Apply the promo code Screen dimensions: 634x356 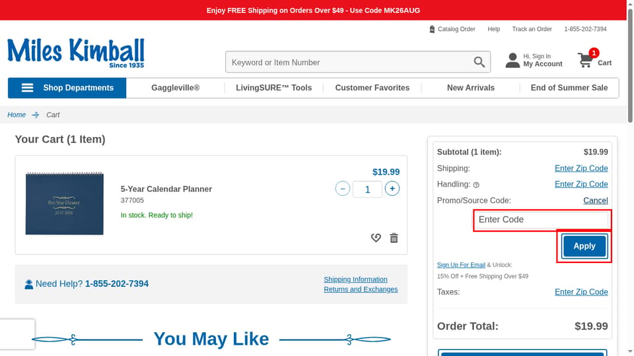coord(584,246)
